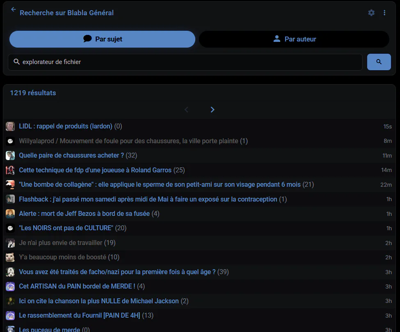Click avatar beside Michael Jackson topic

click(x=10, y=301)
